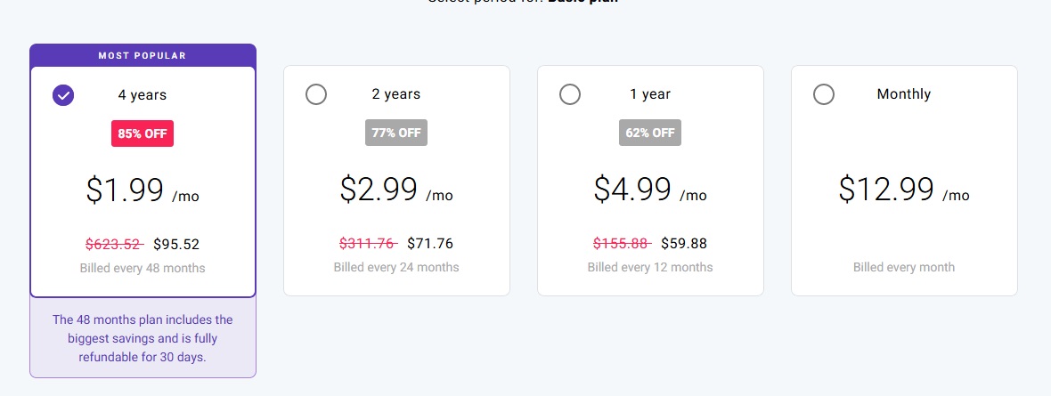
Task: Click the MOST POPULAR banner
Action: coord(143,55)
